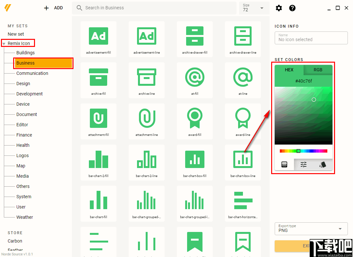Click the bar-chart-box-fill icon
Image resolution: width=353 pixels, height=257 pixels.
click(195, 159)
